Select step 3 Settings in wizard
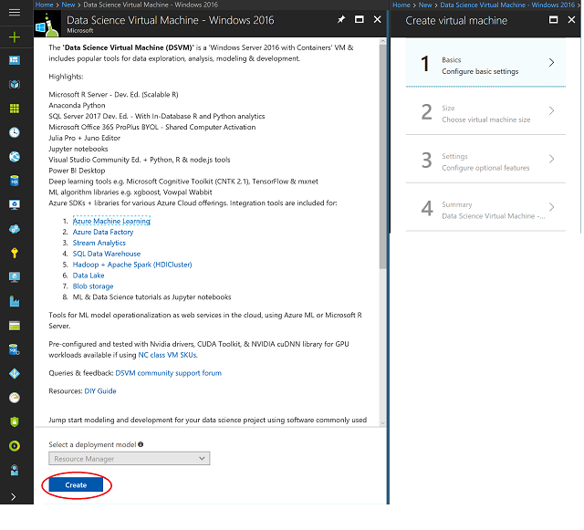The width and height of the screenshot is (584, 530). tap(480, 161)
